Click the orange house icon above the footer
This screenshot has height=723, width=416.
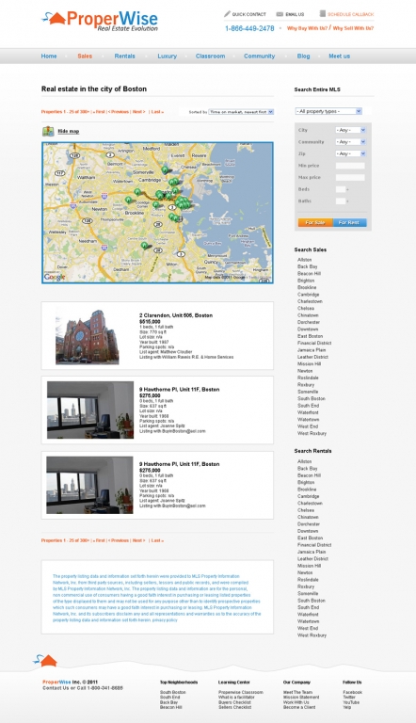45,660
